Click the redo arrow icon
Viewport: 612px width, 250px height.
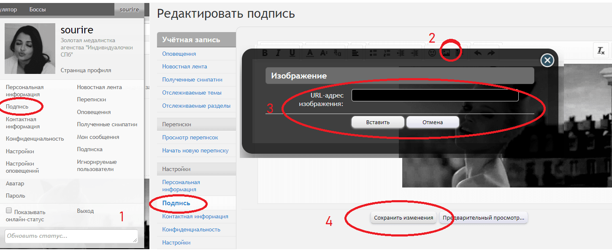(491, 53)
